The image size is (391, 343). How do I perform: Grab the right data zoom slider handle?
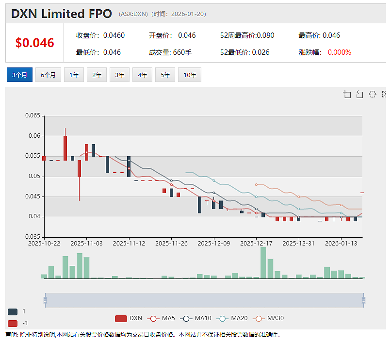tap(363, 300)
